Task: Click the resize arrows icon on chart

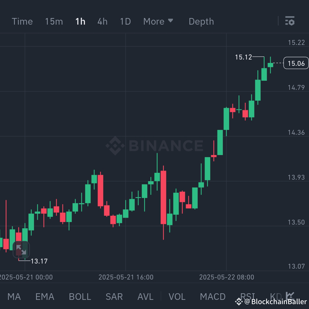Action: pyautogui.click(x=21, y=249)
